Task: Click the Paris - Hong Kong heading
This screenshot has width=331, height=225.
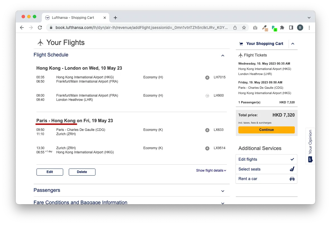Action: point(74,121)
